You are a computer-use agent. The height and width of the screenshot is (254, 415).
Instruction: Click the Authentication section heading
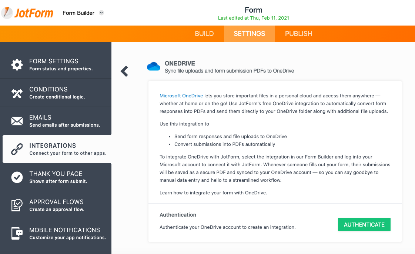(178, 215)
